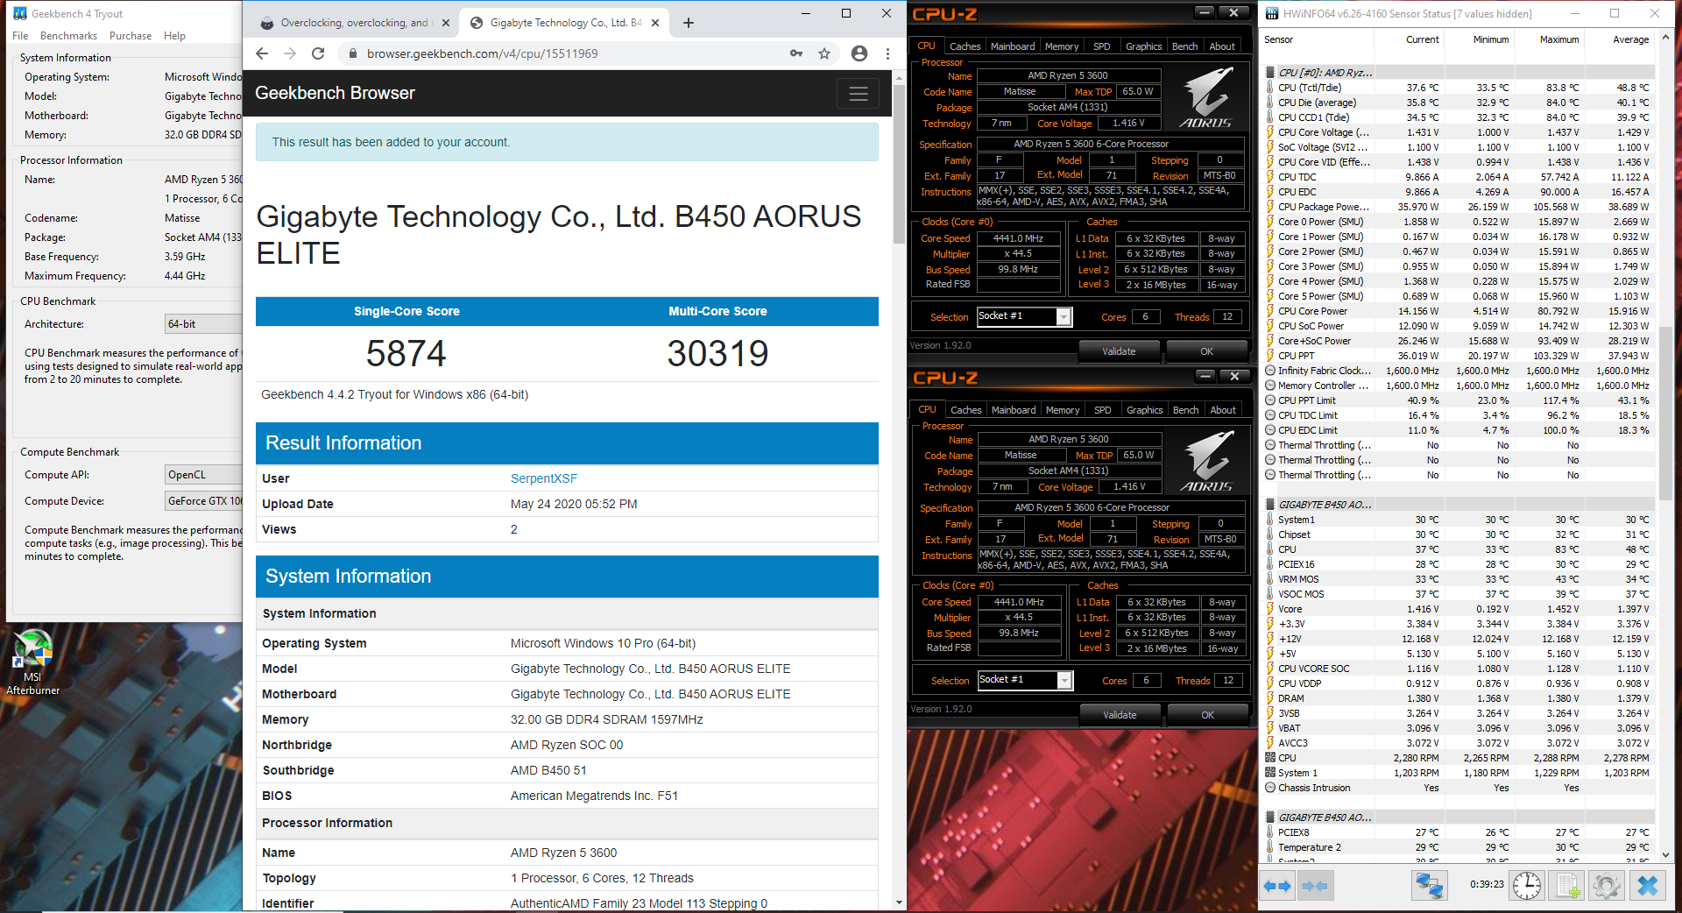Bookmark this page with the star icon
1682x913 pixels.
point(824,53)
